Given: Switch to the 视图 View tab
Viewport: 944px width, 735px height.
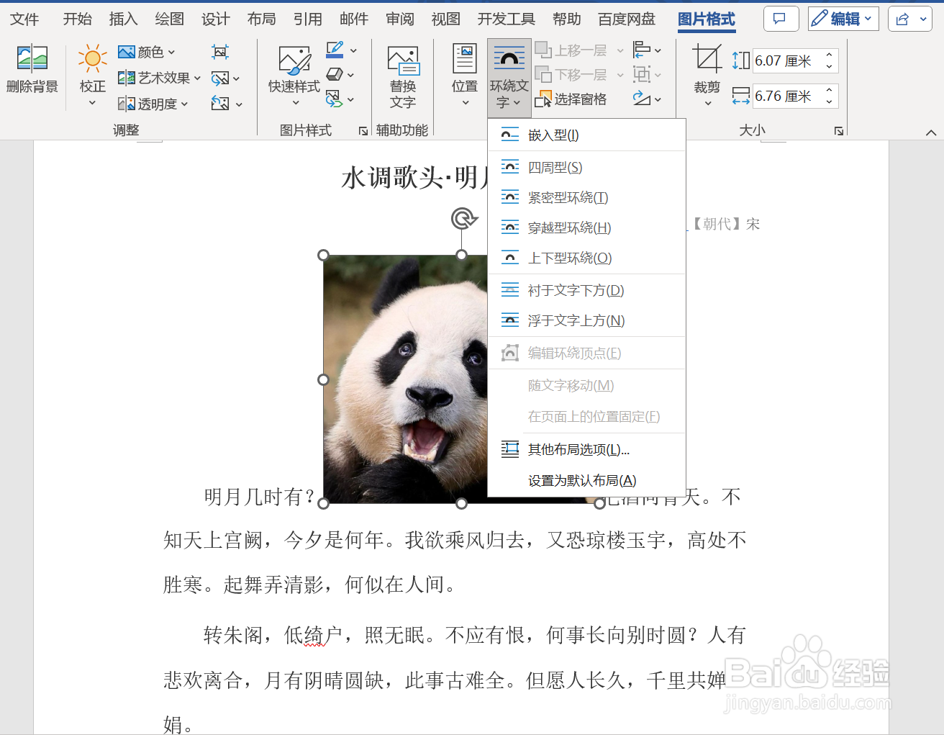Looking at the screenshot, I should point(446,19).
